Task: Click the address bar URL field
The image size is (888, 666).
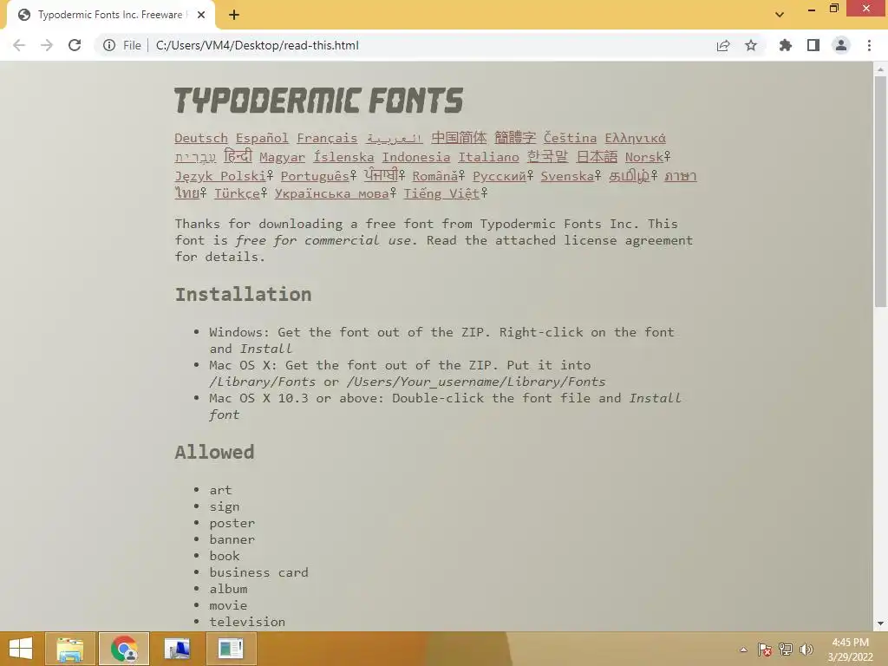Action: pos(430,45)
